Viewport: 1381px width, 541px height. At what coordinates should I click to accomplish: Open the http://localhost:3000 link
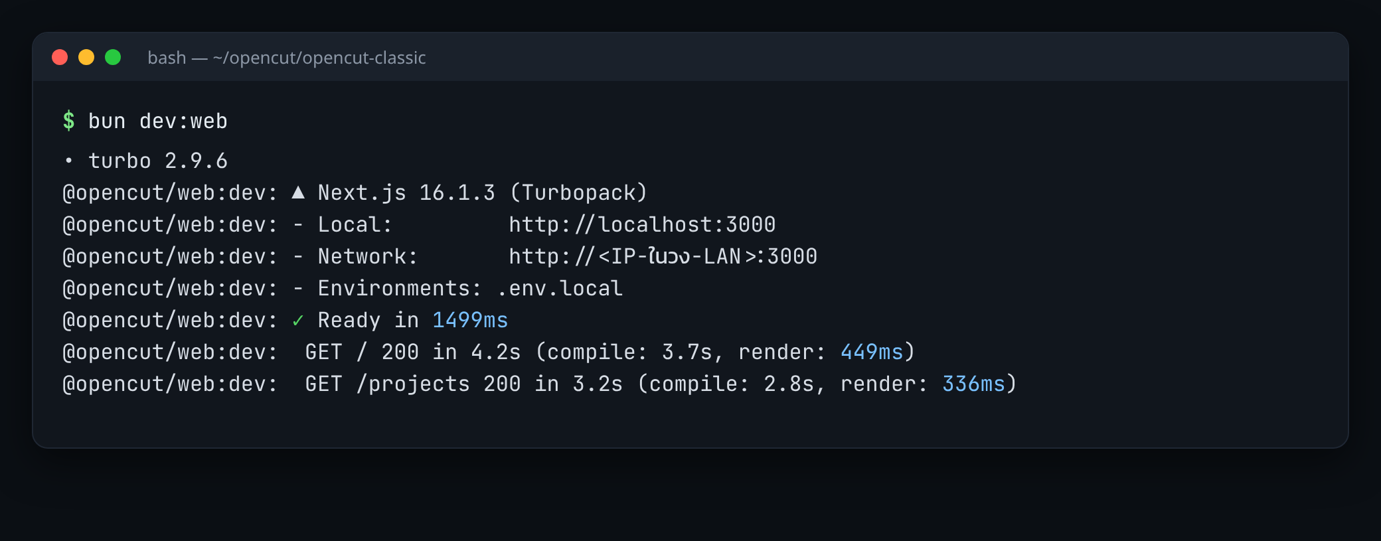[x=642, y=224]
